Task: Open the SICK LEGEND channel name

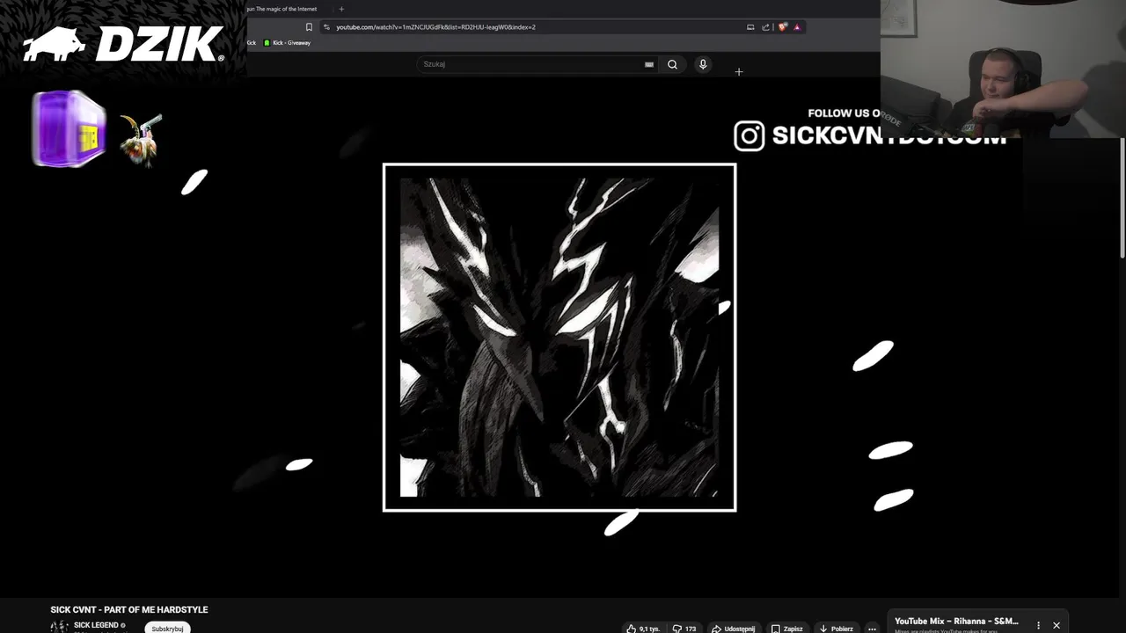Action: (x=96, y=625)
